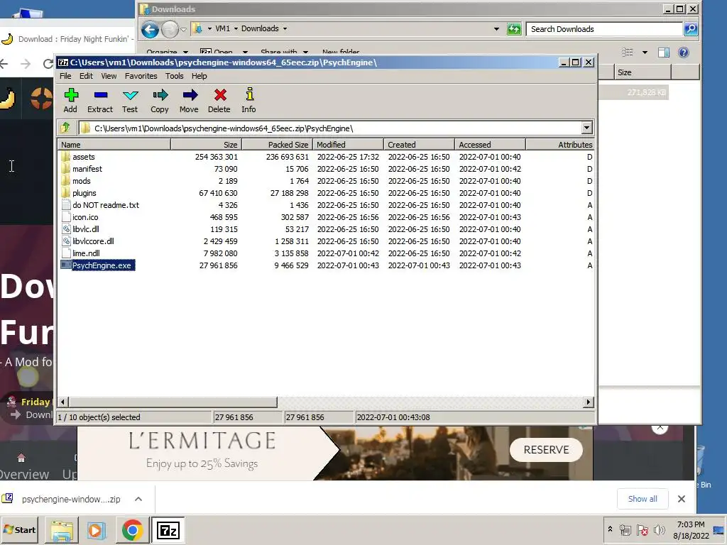
Task: Expand the 7-Zip address path dropdown
Action: (586, 128)
